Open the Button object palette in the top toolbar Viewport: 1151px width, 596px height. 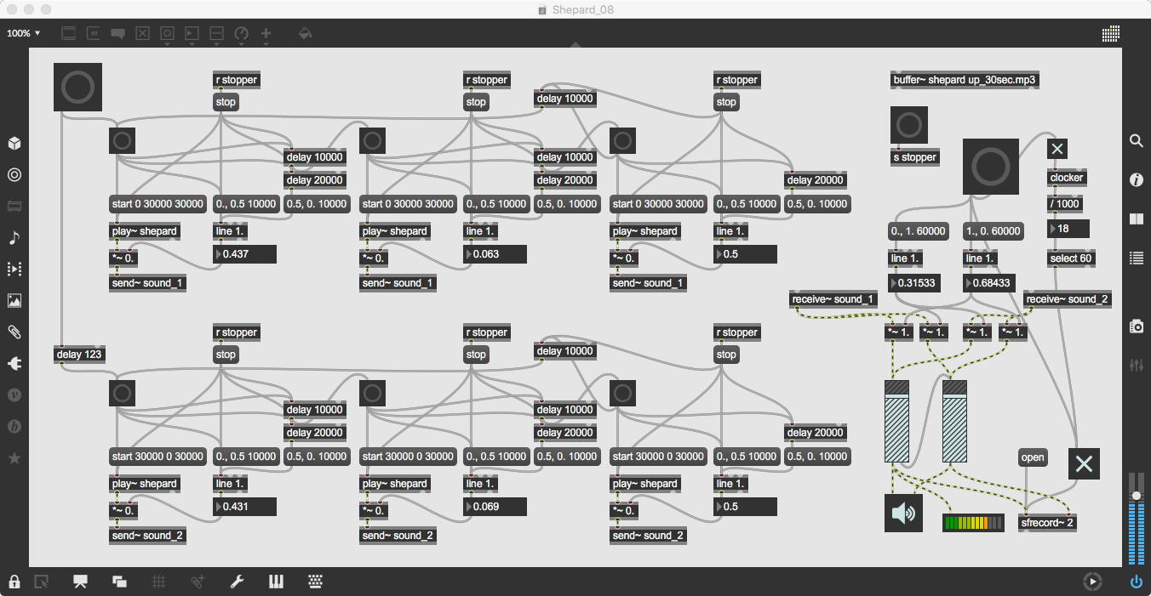click(x=168, y=34)
